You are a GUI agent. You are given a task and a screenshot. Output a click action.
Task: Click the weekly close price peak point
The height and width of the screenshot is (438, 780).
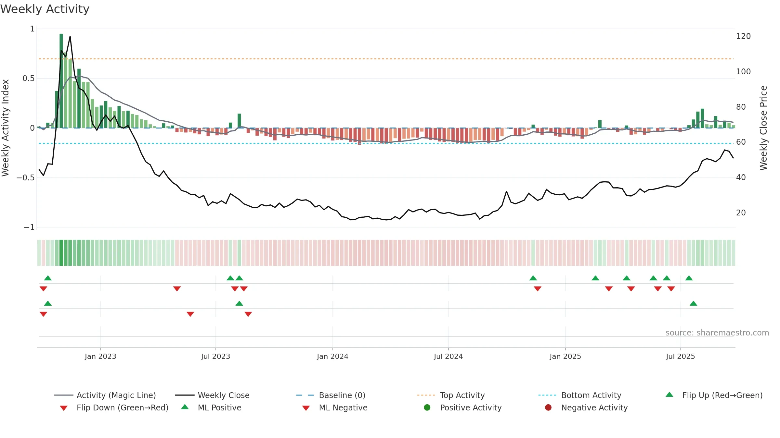pyautogui.click(x=70, y=37)
